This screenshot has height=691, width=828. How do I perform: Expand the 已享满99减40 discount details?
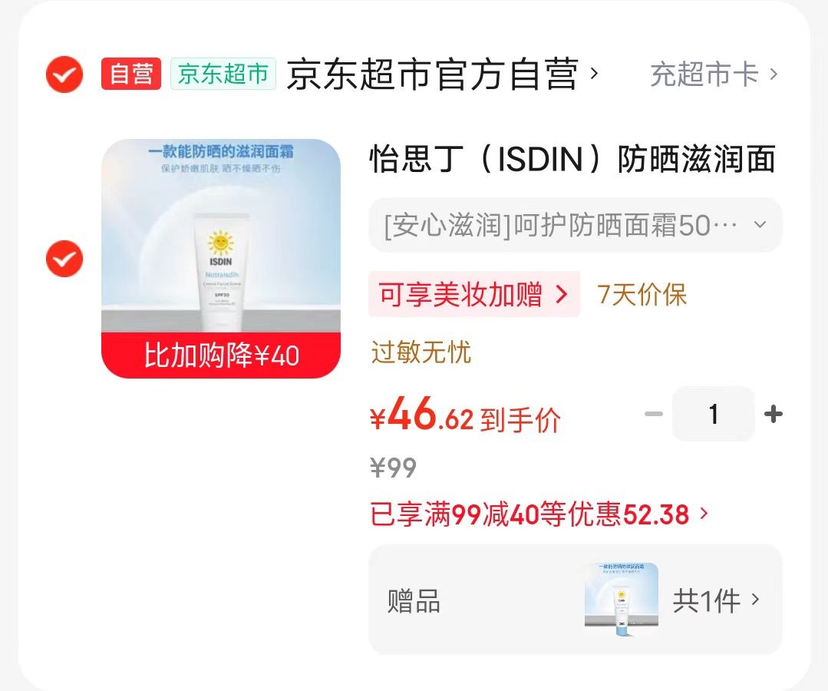pos(539,514)
